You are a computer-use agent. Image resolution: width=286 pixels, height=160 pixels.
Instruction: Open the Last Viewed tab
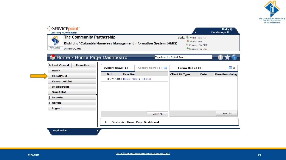pyautogui.click(x=60, y=65)
